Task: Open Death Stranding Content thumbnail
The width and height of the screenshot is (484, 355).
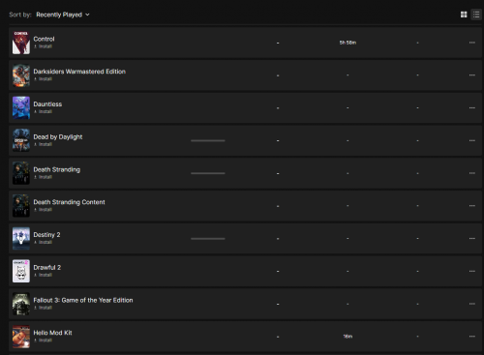Action: pos(21,206)
